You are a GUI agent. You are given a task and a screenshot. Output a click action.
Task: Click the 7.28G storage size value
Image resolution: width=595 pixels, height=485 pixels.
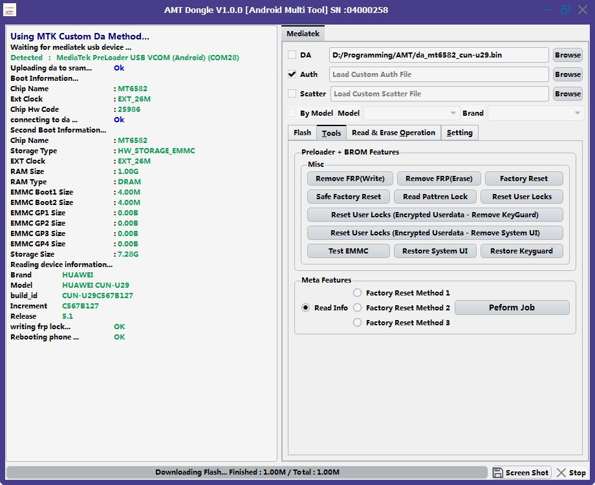click(128, 254)
